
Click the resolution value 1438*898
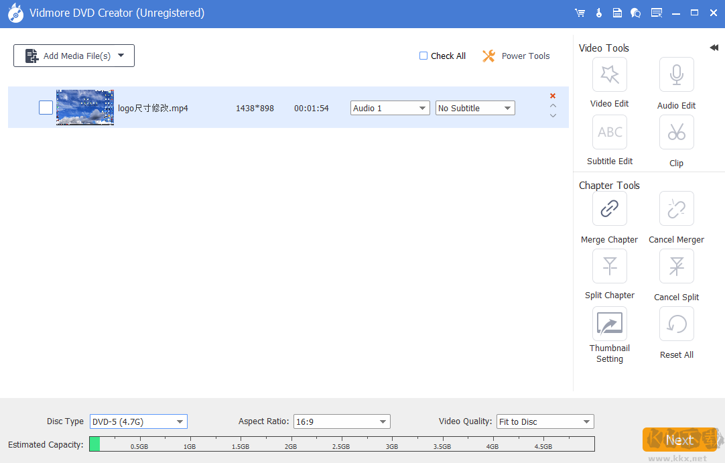coord(255,109)
